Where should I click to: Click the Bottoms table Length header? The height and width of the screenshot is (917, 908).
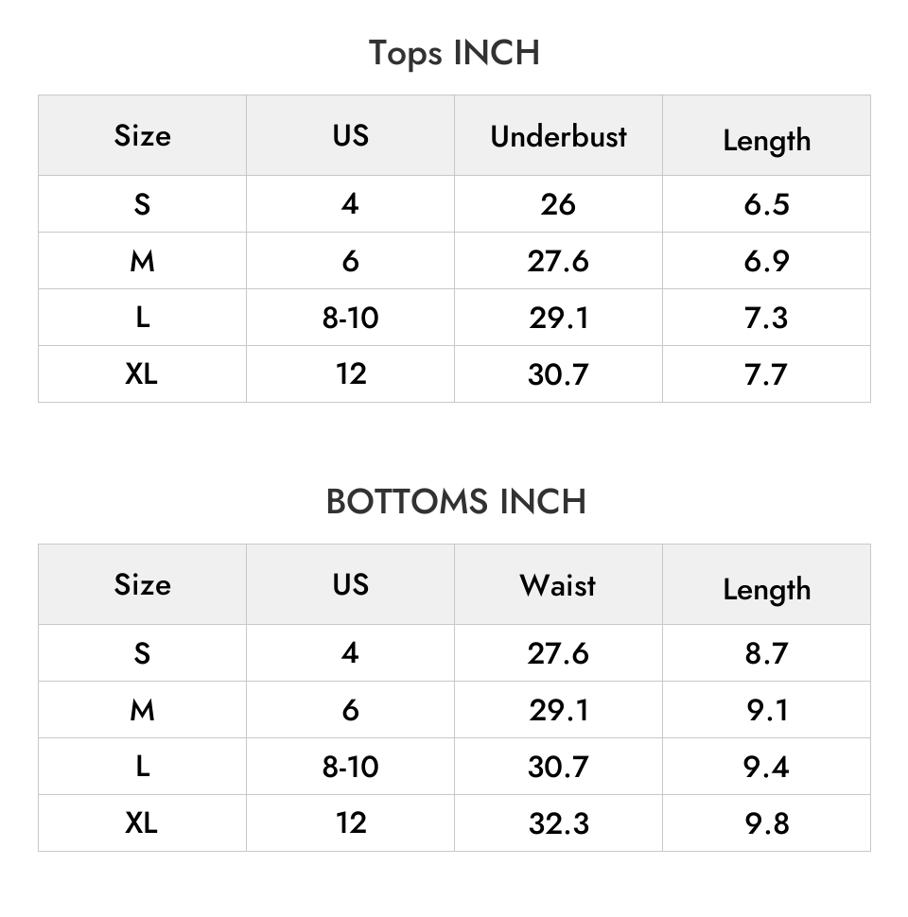(x=766, y=589)
